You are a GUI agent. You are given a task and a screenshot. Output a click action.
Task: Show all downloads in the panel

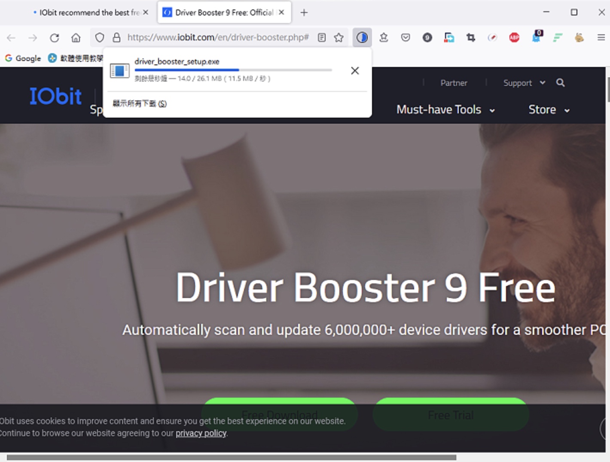pyautogui.click(x=140, y=103)
